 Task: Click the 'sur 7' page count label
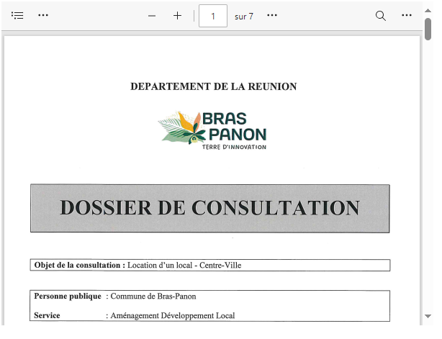coord(244,16)
